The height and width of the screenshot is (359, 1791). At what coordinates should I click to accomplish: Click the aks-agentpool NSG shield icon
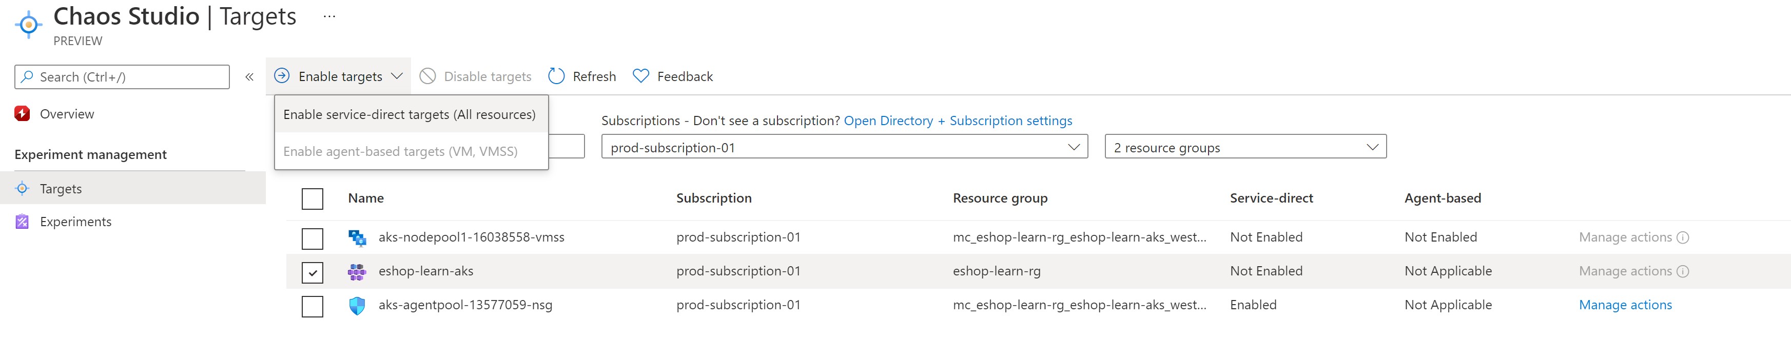(357, 306)
